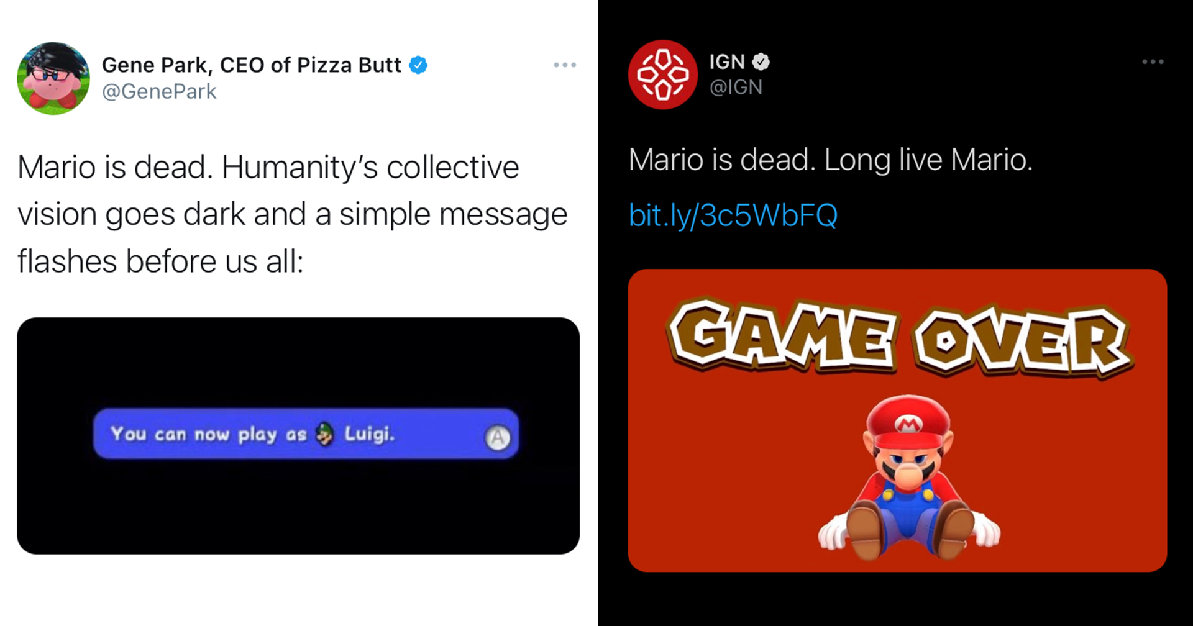Click the GAME OVER title in the image
1193x626 pixels.
pos(900,338)
